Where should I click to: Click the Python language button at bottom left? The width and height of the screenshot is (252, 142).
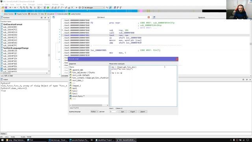point(3,134)
